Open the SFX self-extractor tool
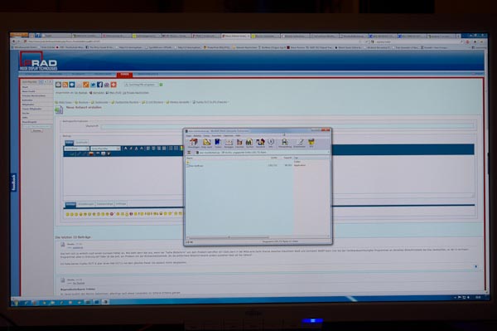497x331 pixels. pos(311,143)
